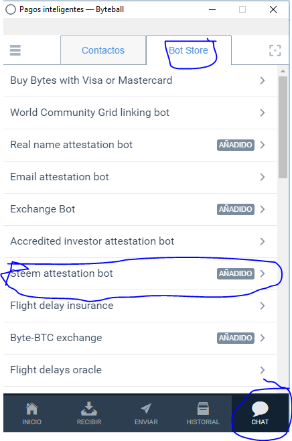Go to Inicio home icon
The height and width of the screenshot is (441, 292).
pyautogui.click(x=31, y=409)
